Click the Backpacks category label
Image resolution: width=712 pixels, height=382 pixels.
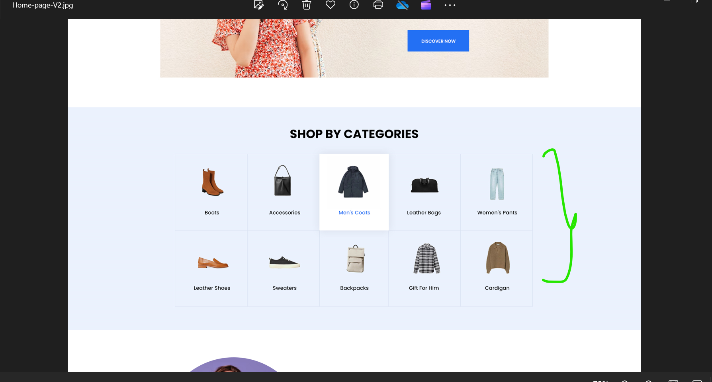point(354,288)
